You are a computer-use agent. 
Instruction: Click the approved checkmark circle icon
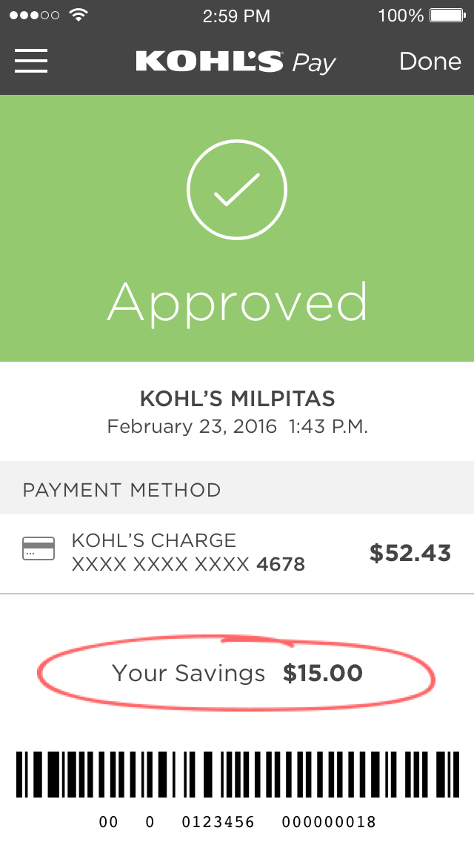point(237,190)
